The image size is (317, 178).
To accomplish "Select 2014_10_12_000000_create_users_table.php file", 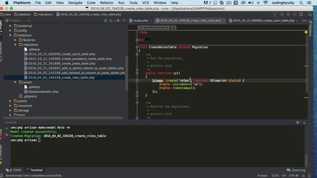I will [x=61, y=54].
